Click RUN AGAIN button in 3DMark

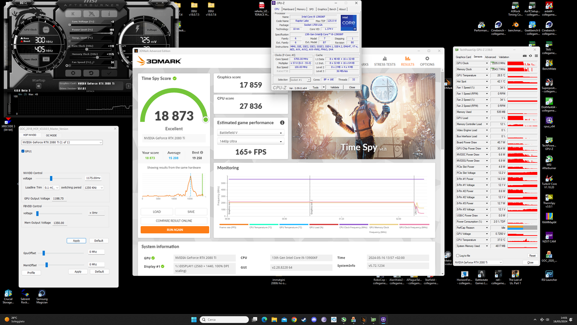[x=175, y=230]
